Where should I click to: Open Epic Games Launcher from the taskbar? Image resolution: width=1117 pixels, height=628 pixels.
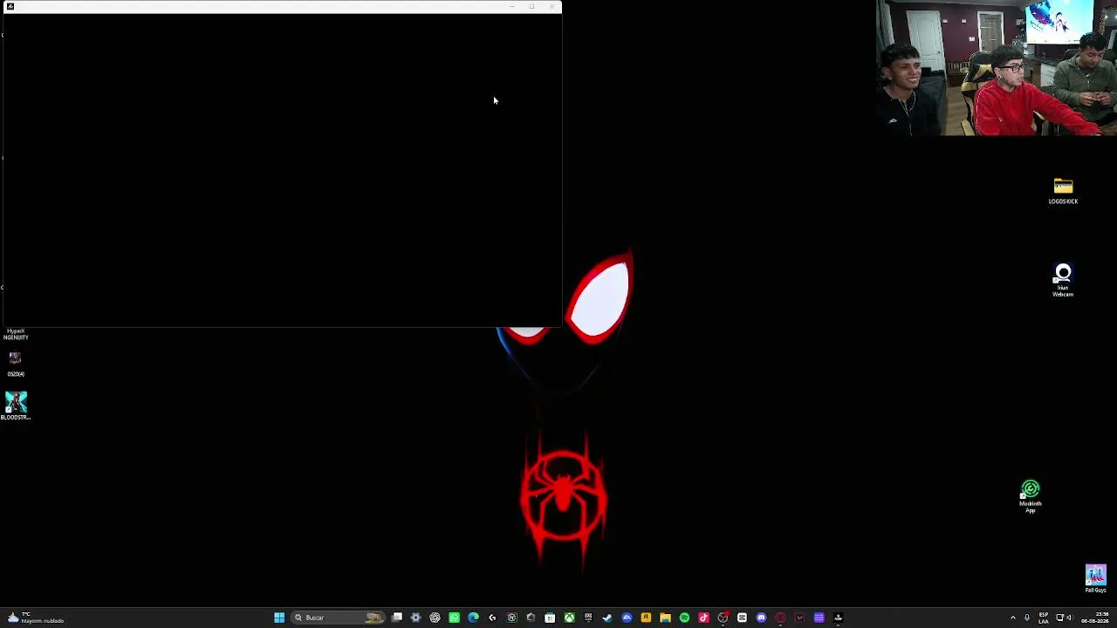click(588, 618)
